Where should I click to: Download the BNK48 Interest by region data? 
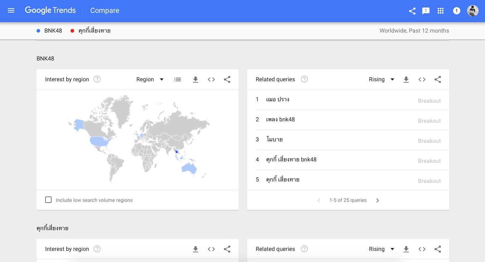[196, 79]
